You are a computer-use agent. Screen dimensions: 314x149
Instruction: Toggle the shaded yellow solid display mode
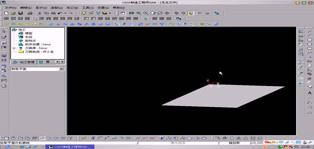coord(191,13)
